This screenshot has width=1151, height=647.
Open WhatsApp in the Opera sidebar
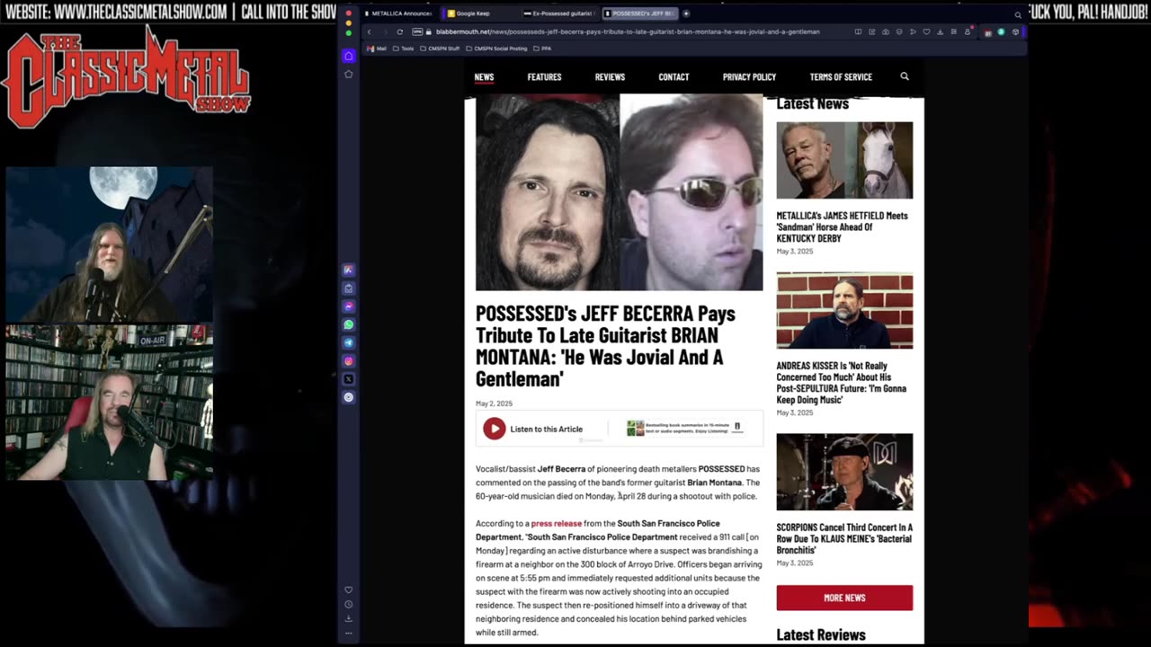coord(349,324)
